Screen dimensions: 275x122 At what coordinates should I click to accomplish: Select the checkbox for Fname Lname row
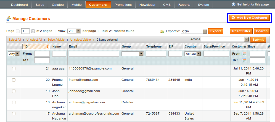coord(14,80)
